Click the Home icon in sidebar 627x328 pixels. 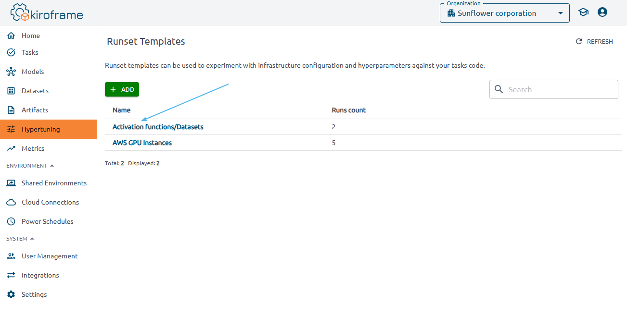11,36
